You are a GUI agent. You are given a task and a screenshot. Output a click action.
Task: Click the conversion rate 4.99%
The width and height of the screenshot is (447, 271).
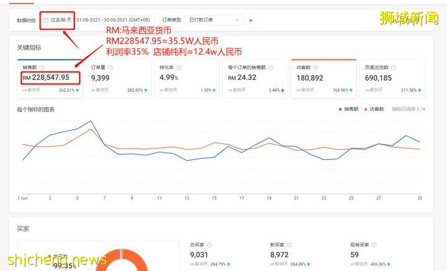pyautogui.click(x=169, y=78)
